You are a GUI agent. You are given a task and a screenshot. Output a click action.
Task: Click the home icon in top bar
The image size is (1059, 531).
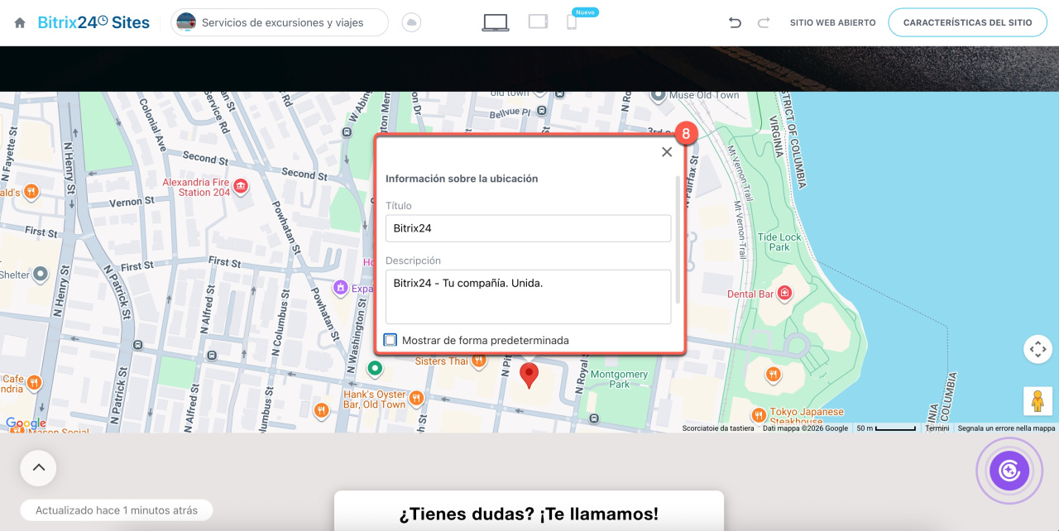click(x=20, y=23)
